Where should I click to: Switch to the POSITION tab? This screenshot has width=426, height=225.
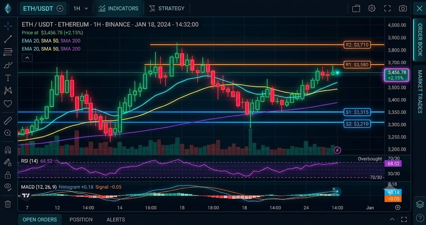click(81, 220)
